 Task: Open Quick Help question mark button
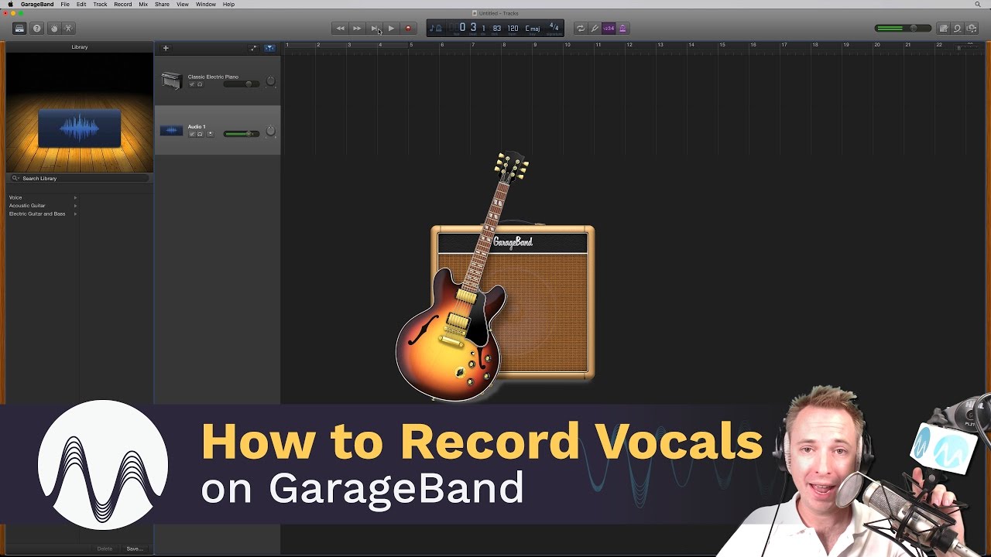pyautogui.click(x=36, y=29)
